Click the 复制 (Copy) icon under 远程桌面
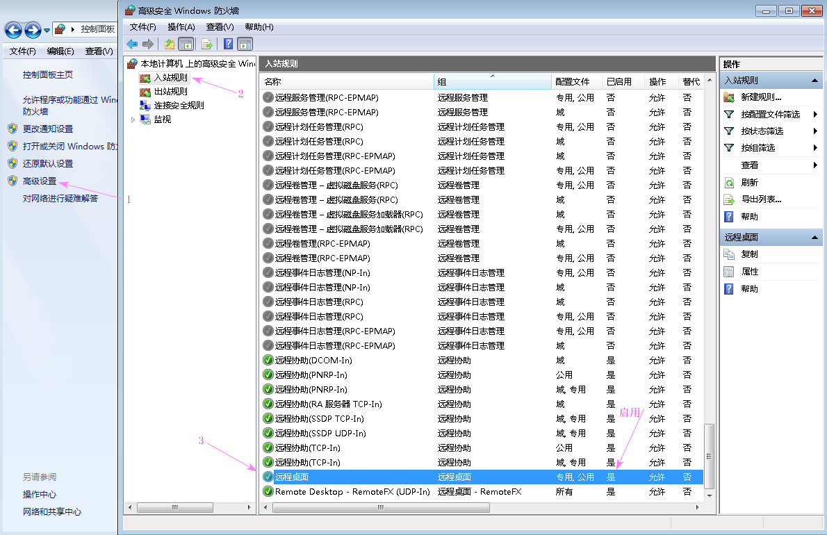827x535 pixels. [728, 254]
